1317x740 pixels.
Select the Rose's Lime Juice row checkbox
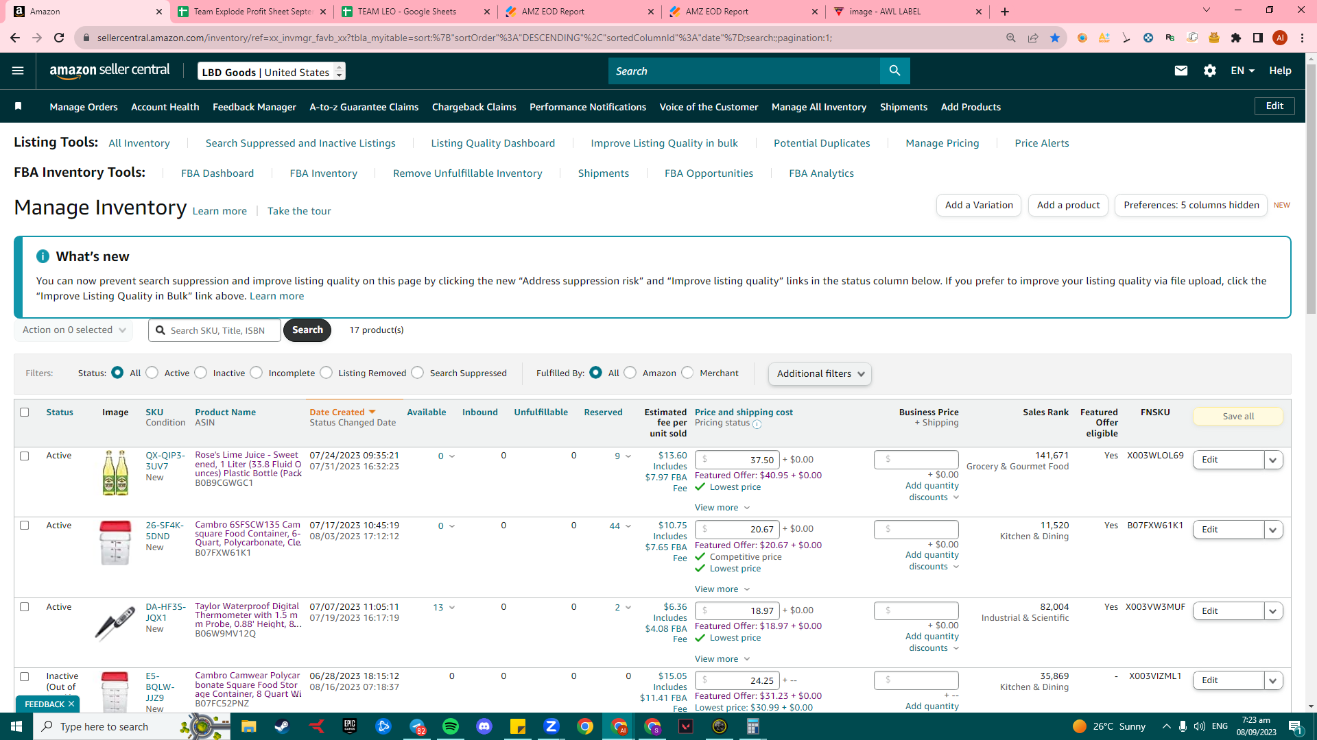click(25, 456)
